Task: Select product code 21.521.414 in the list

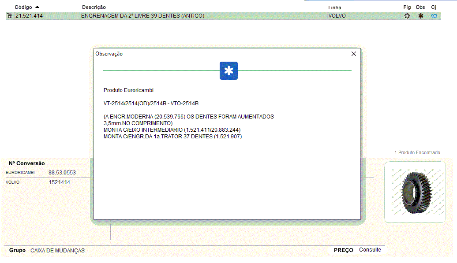Action: tap(29, 16)
